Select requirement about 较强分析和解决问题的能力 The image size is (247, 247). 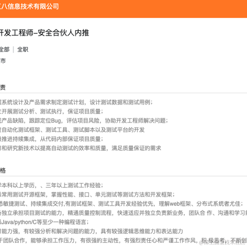pyautogui.click(x=92, y=232)
